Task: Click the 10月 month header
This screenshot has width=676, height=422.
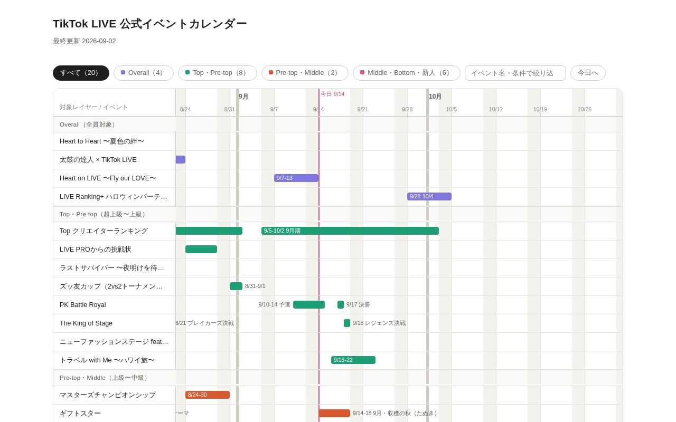Action: (x=435, y=97)
